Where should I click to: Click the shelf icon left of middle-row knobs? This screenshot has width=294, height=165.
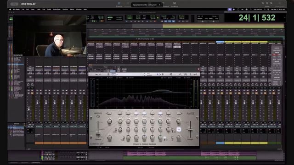pyautogui.click(x=116, y=130)
